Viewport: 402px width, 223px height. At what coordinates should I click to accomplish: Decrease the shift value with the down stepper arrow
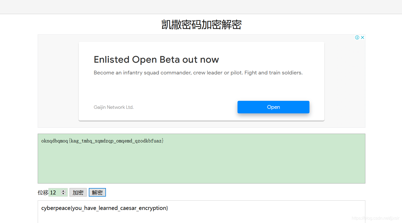[x=63, y=194]
